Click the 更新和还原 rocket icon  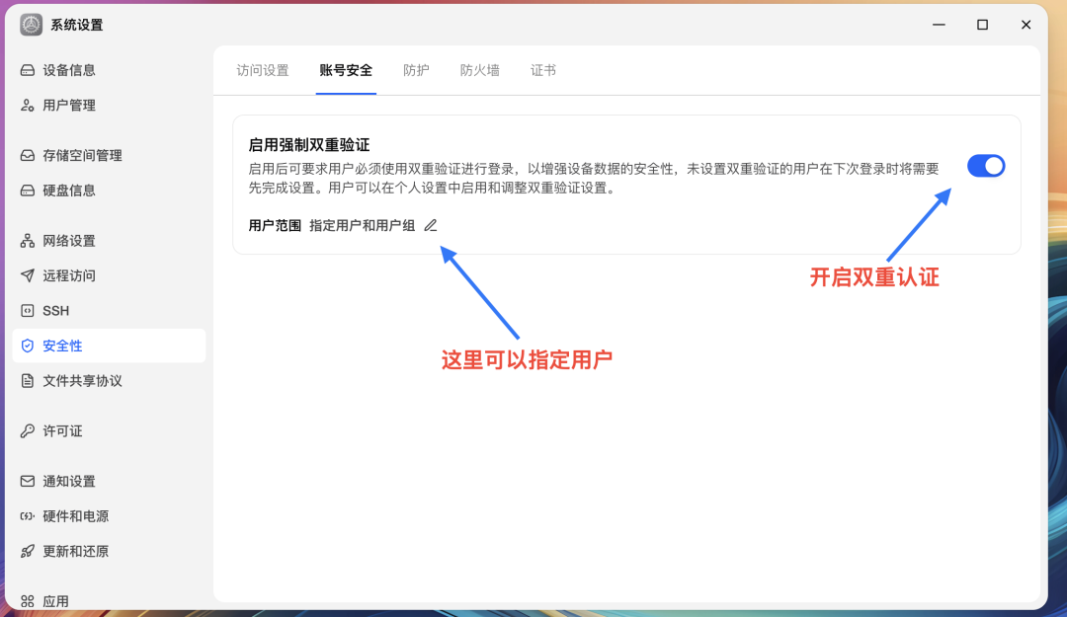[28, 552]
